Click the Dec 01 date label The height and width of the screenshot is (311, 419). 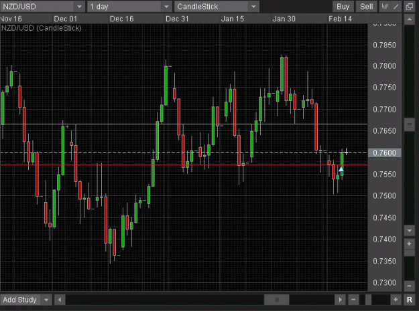(66, 19)
